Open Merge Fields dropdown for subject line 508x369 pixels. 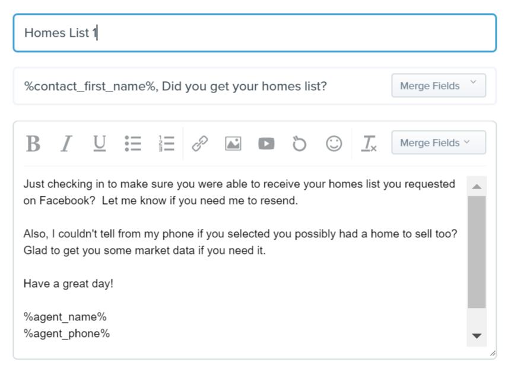click(x=439, y=85)
